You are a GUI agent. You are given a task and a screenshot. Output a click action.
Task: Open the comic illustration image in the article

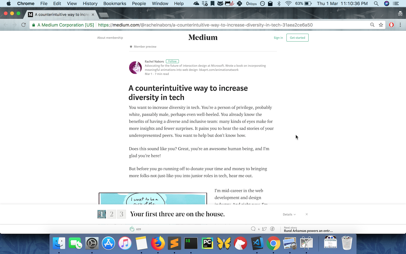coord(153,199)
